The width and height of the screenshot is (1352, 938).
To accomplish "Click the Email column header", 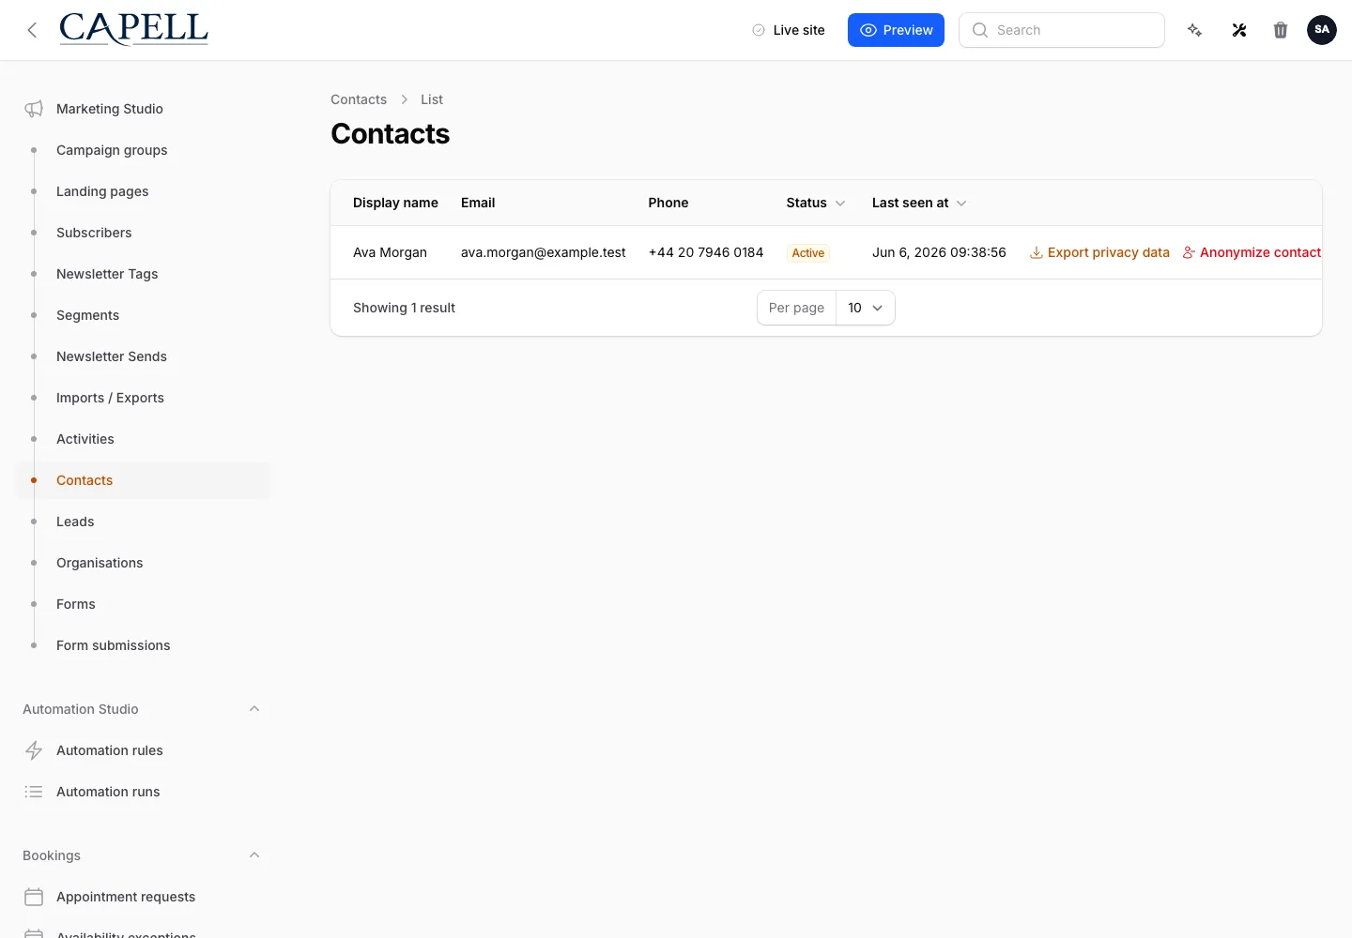I will 478,203.
